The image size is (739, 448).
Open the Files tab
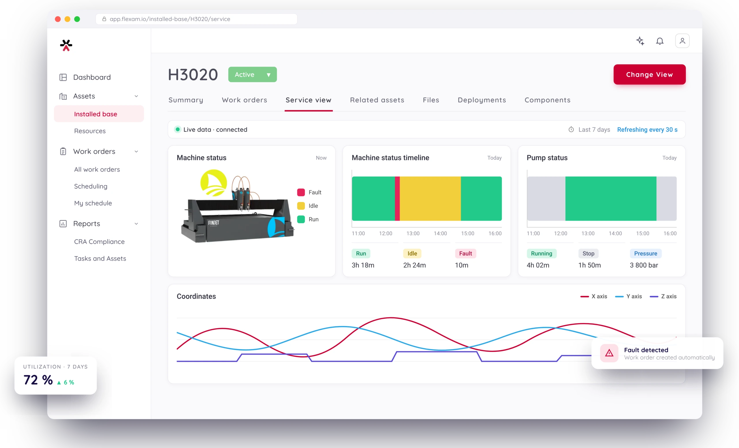point(431,100)
